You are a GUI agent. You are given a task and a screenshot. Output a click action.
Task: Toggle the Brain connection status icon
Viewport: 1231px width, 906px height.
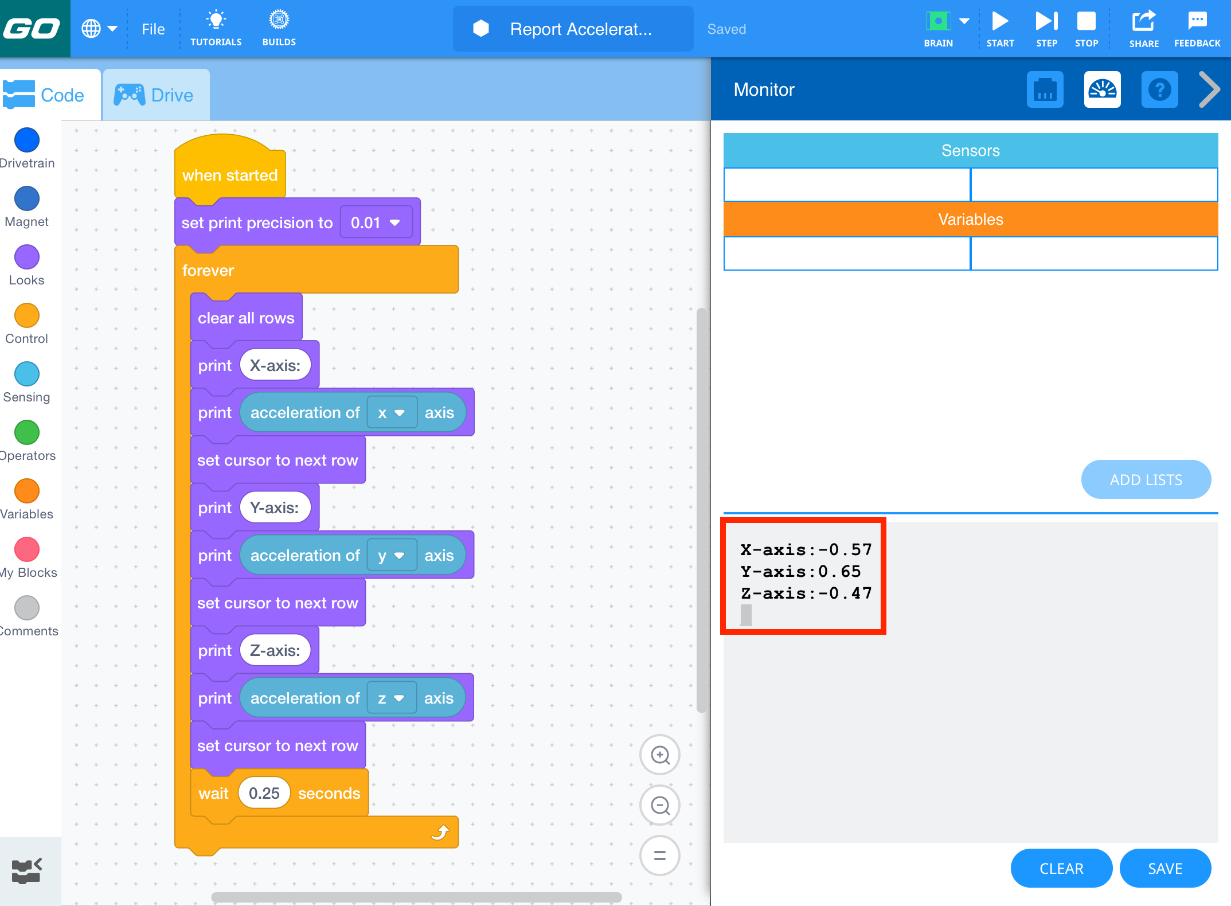[938, 21]
